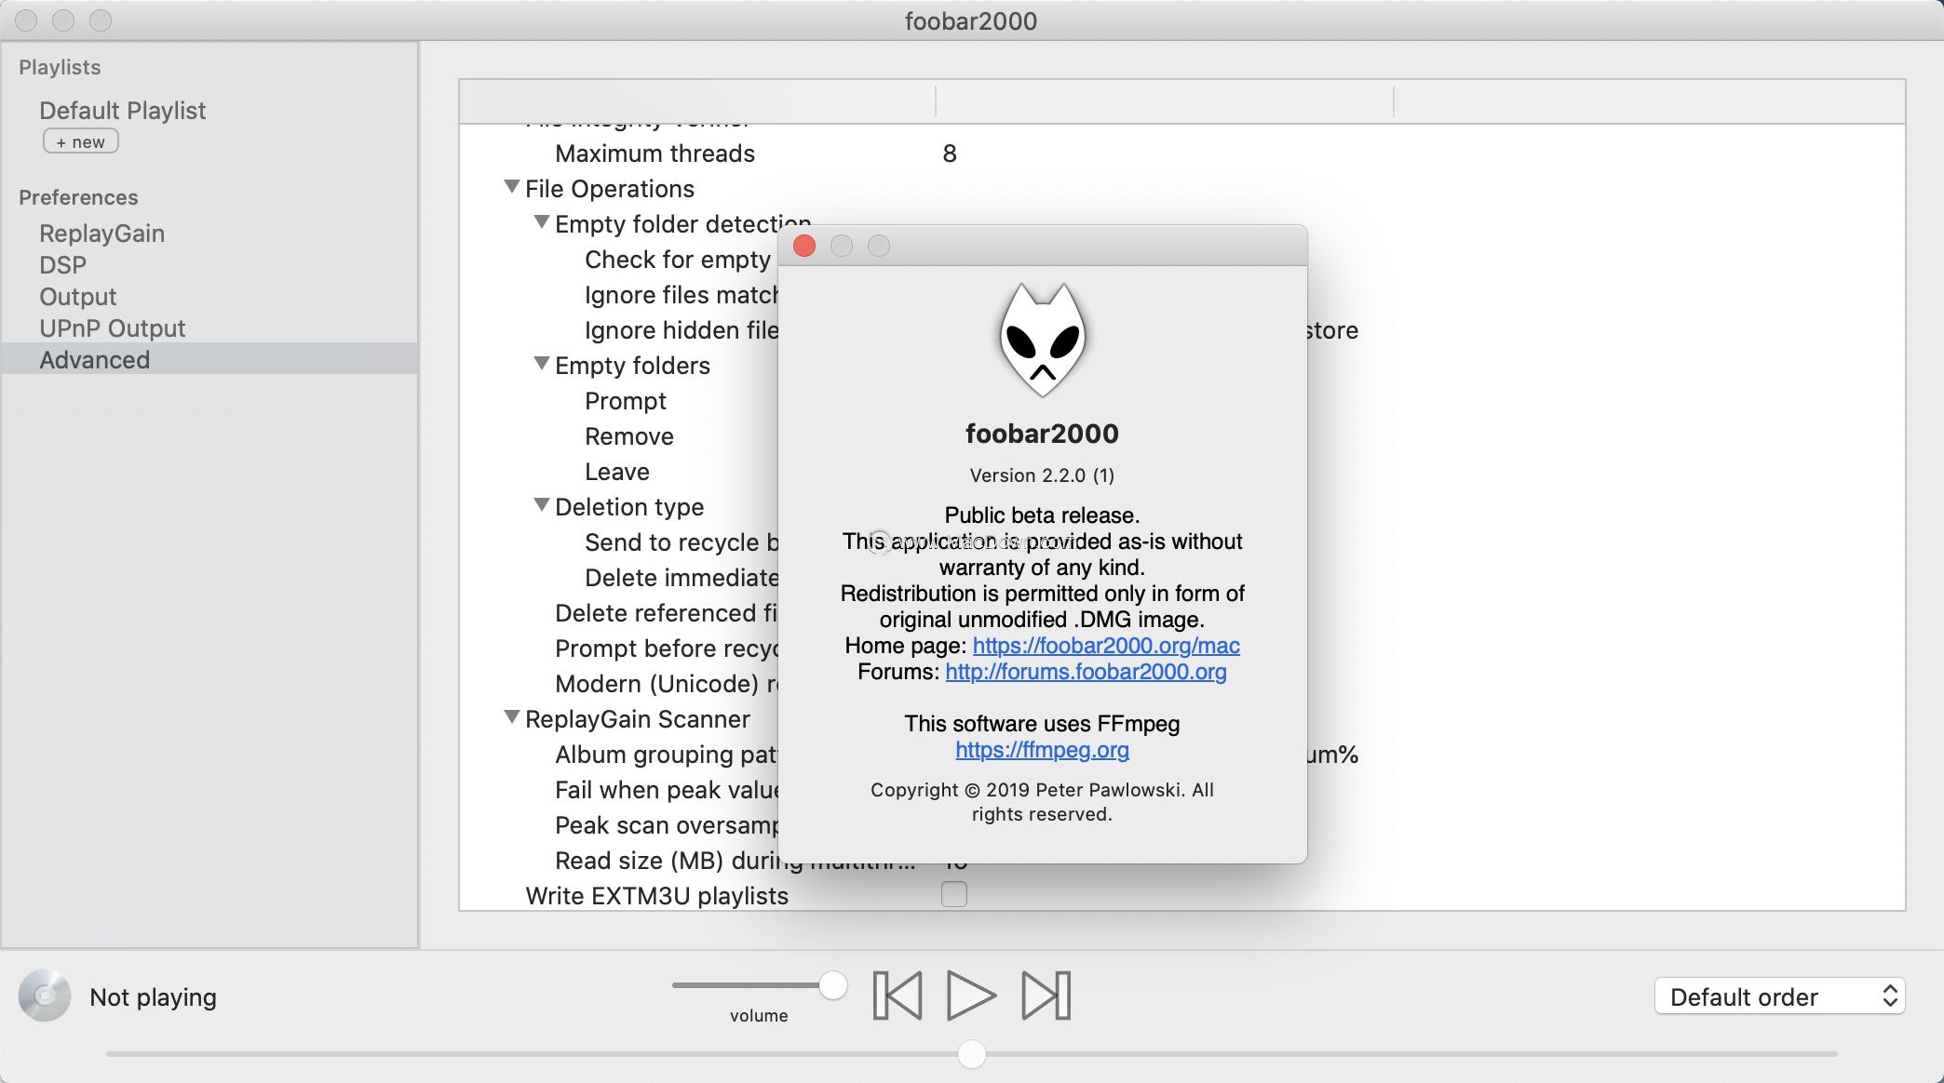The image size is (1944, 1083).
Task: Open the Default order playback dropdown
Action: pos(1779,996)
